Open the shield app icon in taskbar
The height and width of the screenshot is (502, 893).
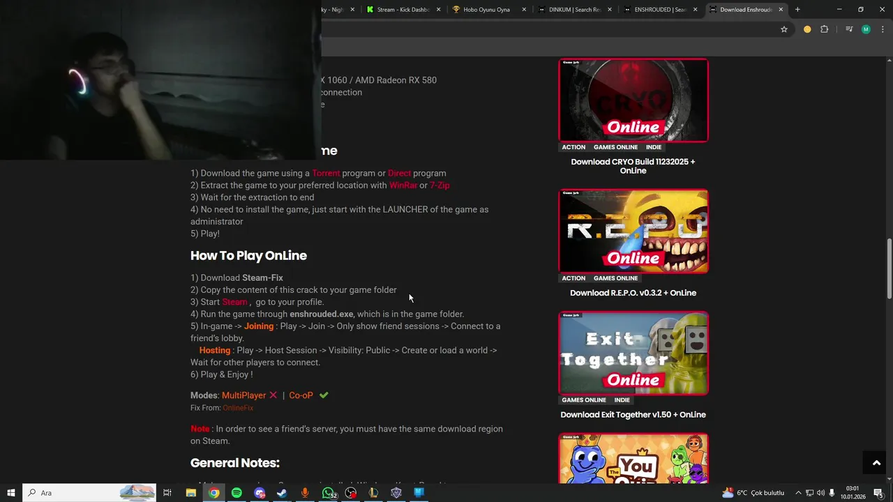point(396,493)
